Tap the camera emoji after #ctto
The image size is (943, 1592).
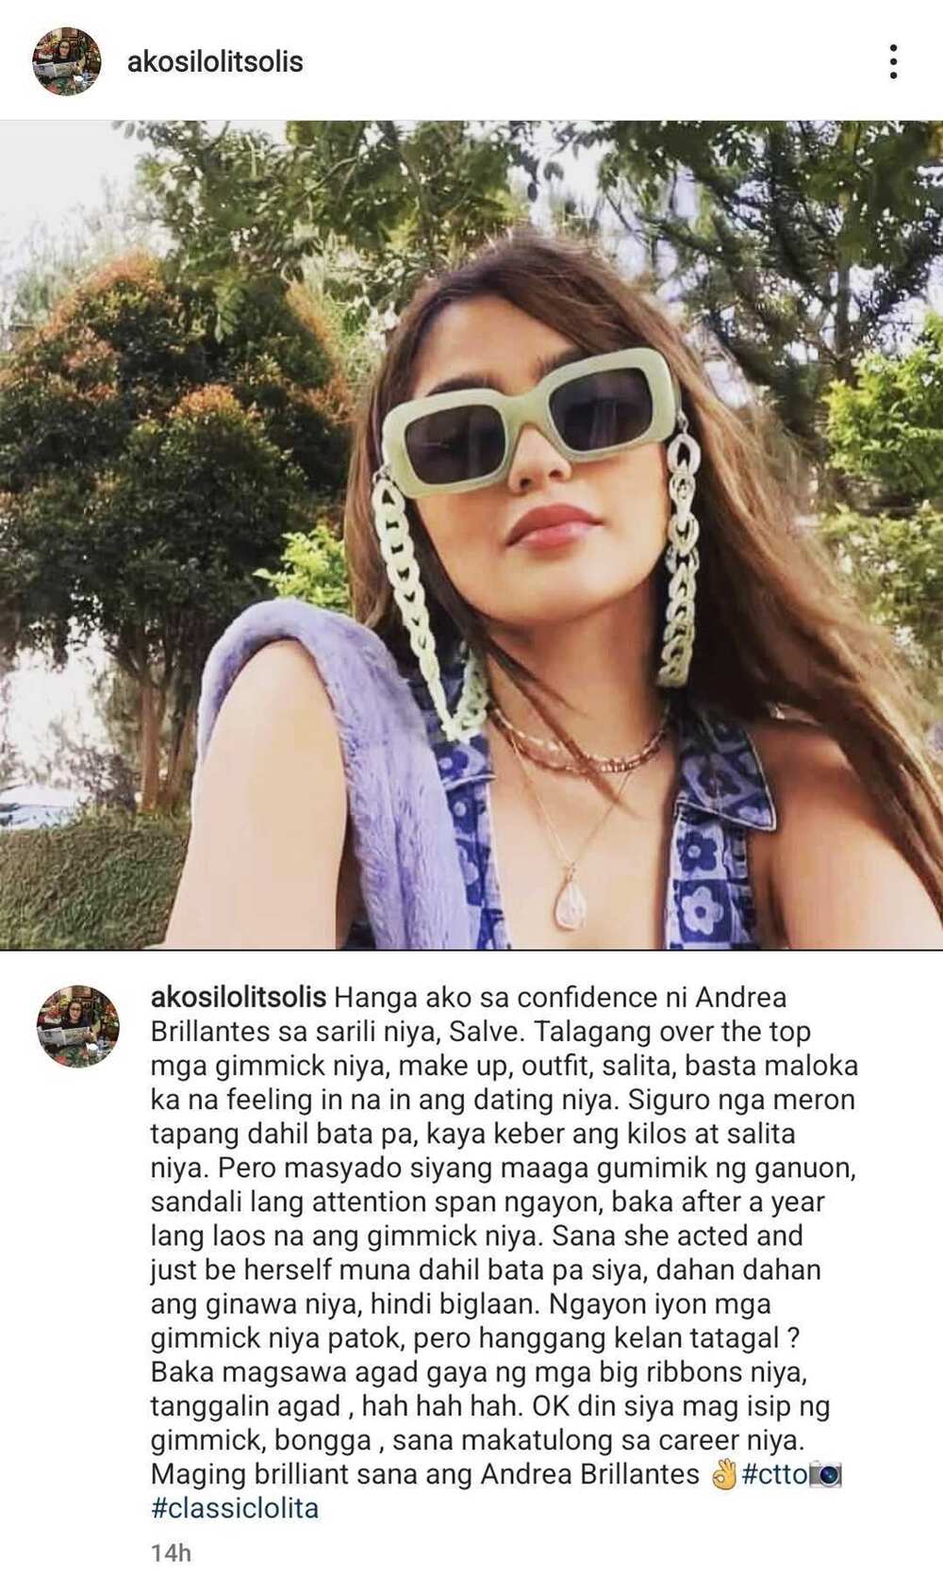825,1474
